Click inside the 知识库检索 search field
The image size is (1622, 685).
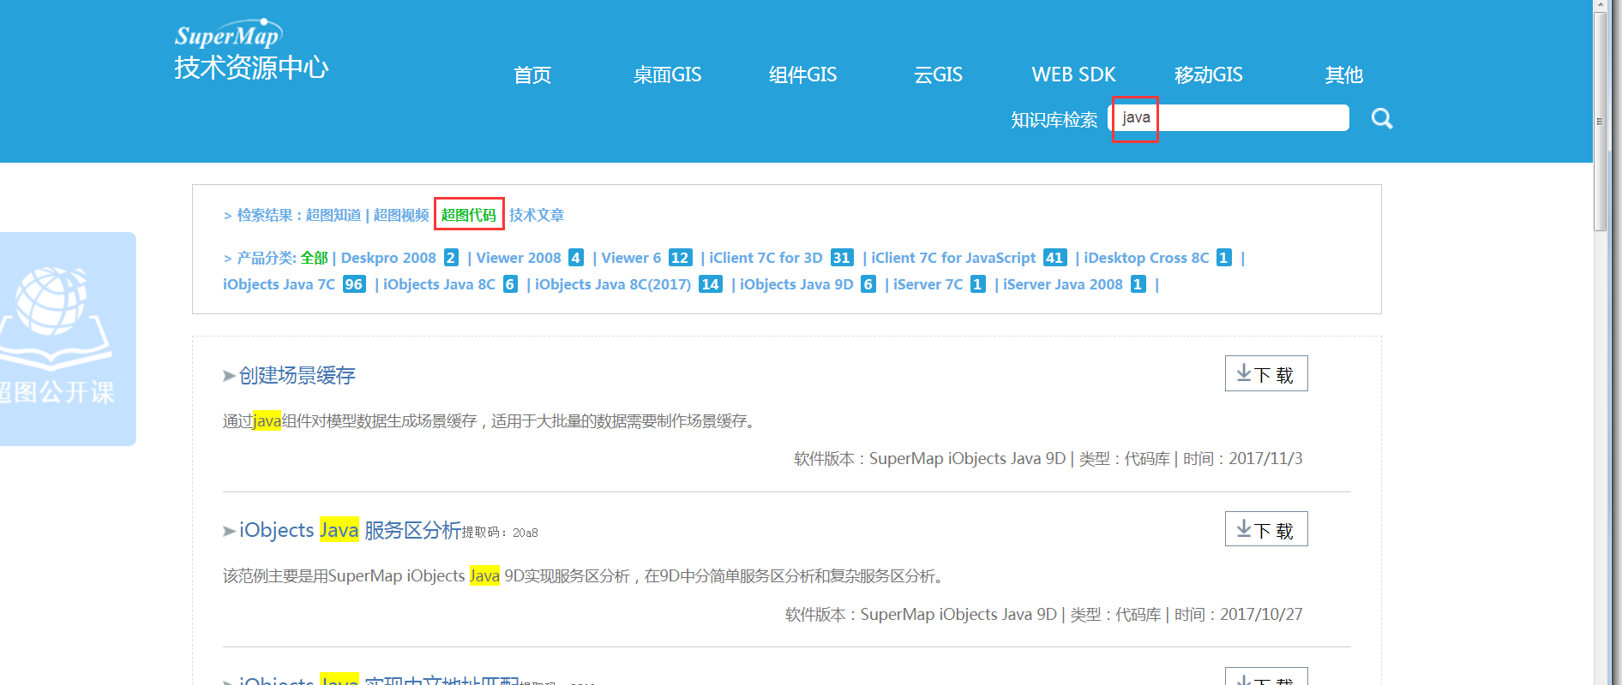click(x=1229, y=117)
